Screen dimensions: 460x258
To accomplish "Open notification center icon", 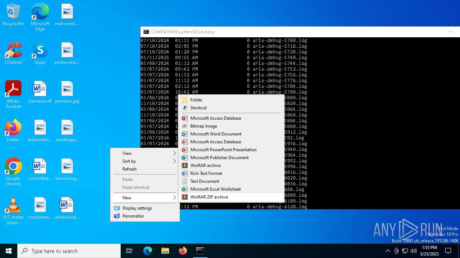I will tap(448, 251).
